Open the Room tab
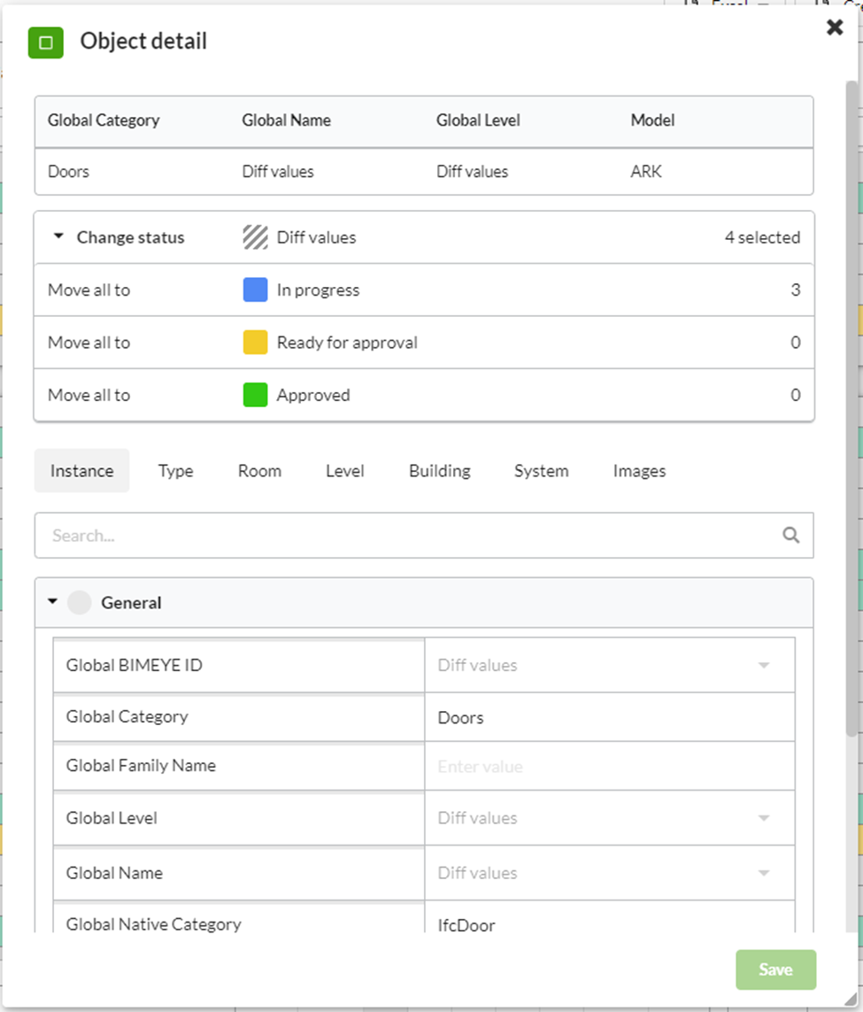863x1012 pixels. pyautogui.click(x=260, y=470)
